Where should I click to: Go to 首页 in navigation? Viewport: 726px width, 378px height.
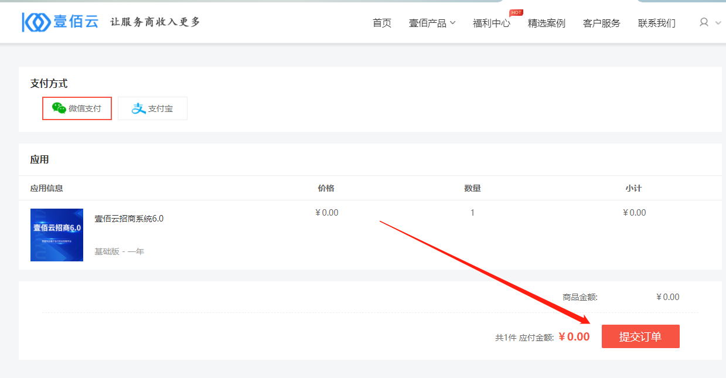click(382, 23)
